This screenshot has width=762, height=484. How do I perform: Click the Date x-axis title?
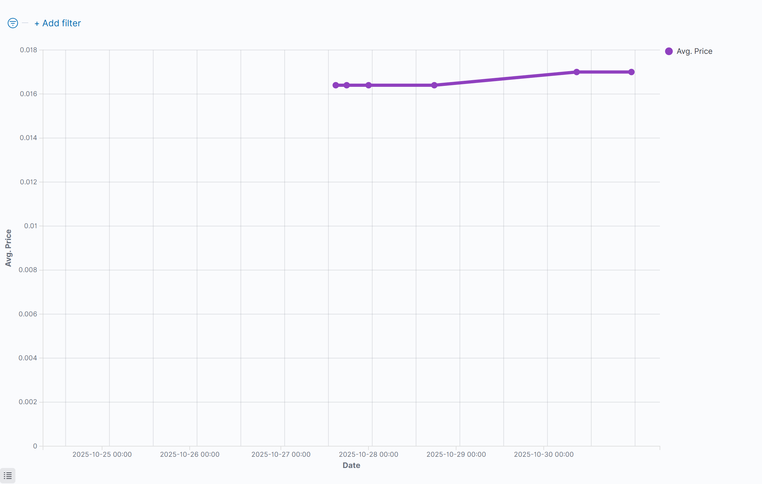coord(351,465)
